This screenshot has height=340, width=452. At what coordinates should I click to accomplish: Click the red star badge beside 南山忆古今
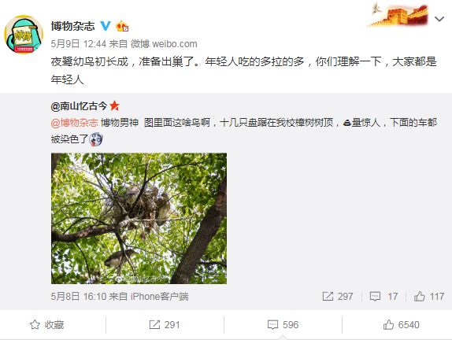pos(114,105)
